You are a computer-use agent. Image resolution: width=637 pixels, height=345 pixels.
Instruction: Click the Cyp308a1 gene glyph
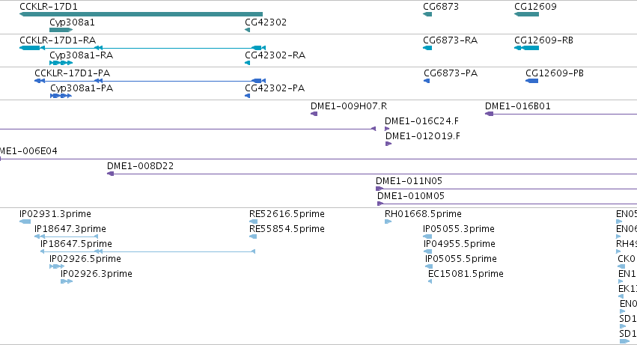click(x=61, y=30)
